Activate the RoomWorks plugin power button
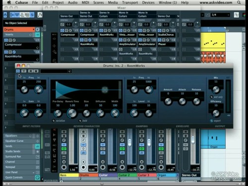This screenshot has width=248, height=186. tap(18, 71)
